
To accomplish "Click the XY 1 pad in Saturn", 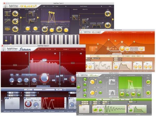I will [12, 103].
